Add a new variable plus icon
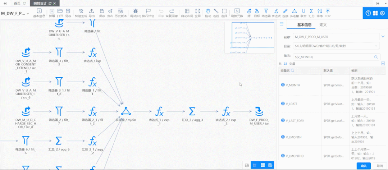Viewport: 388px width, 170px height. point(383,64)
